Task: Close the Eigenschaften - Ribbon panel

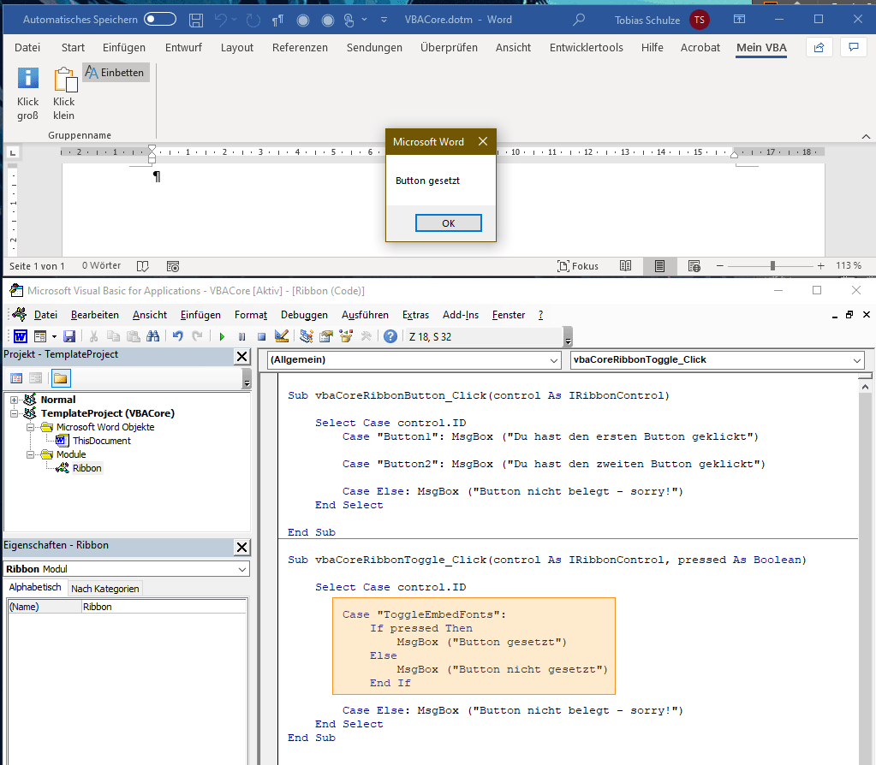Action: tap(241, 548)
